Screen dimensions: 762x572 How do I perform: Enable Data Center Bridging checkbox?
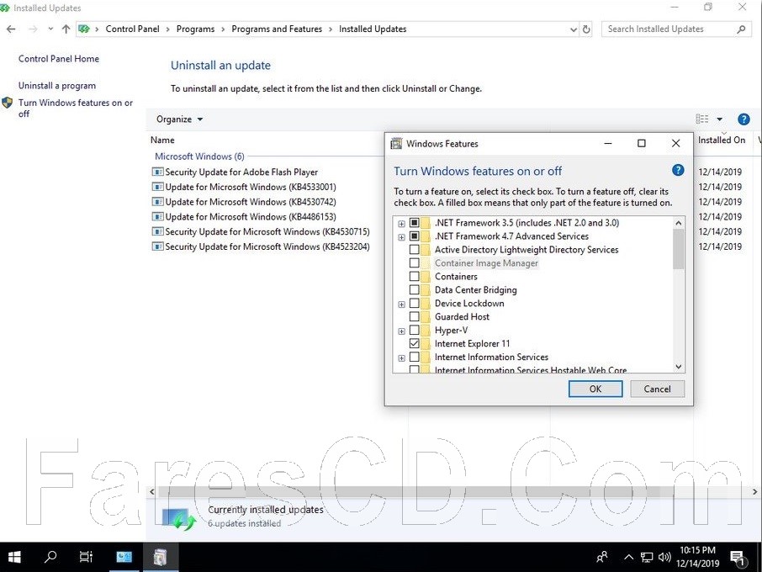[x=414, y=289]
